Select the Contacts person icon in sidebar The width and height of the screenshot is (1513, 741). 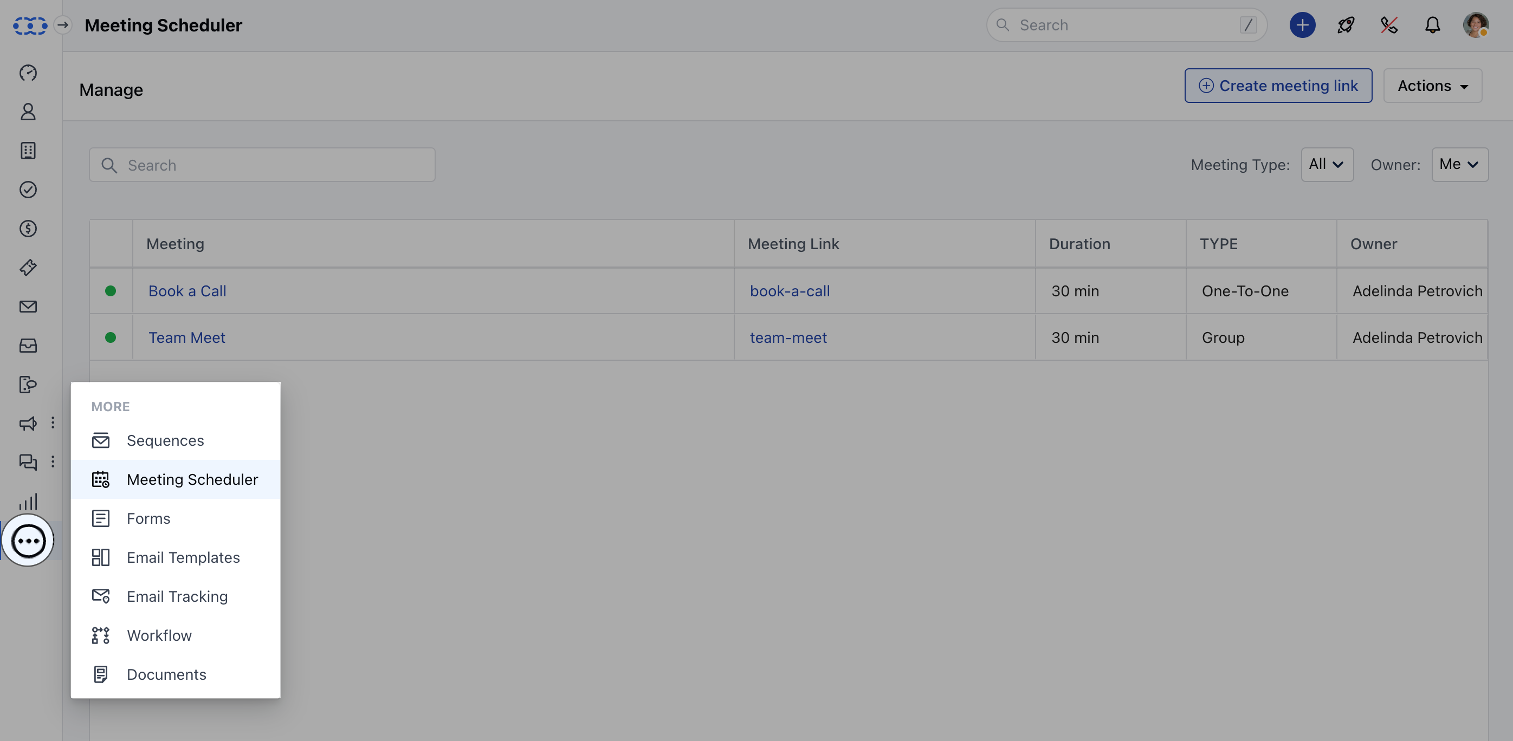point(28,112)
